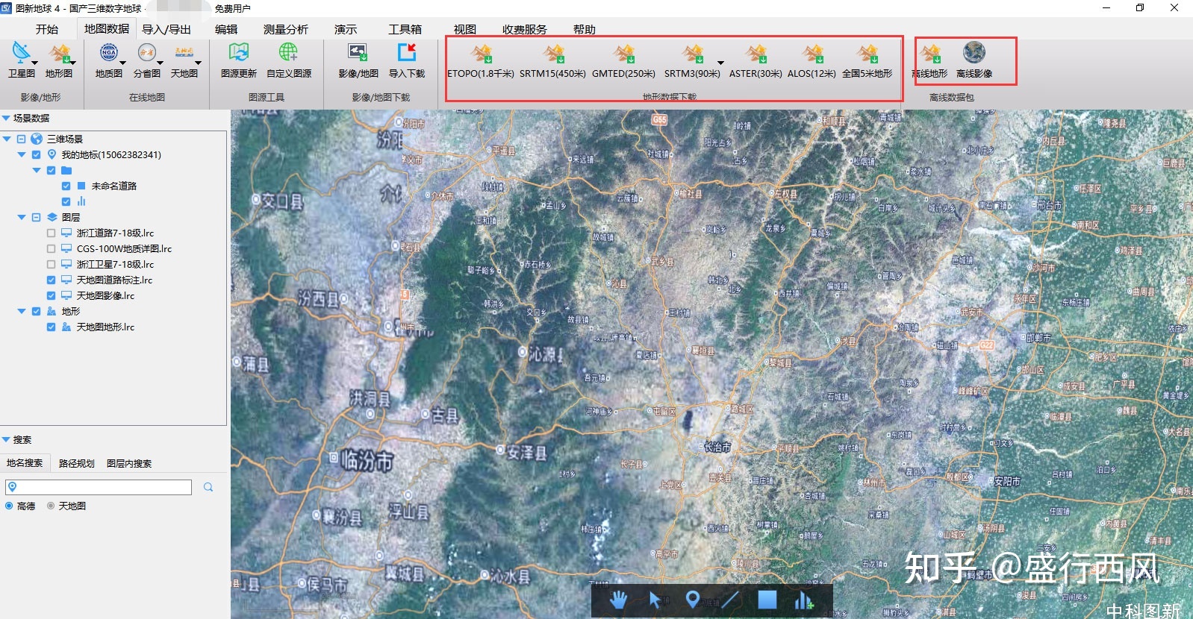Open the 视图 ribbon tab
This screenshot has width=1193, height=619.
(465, 29)
